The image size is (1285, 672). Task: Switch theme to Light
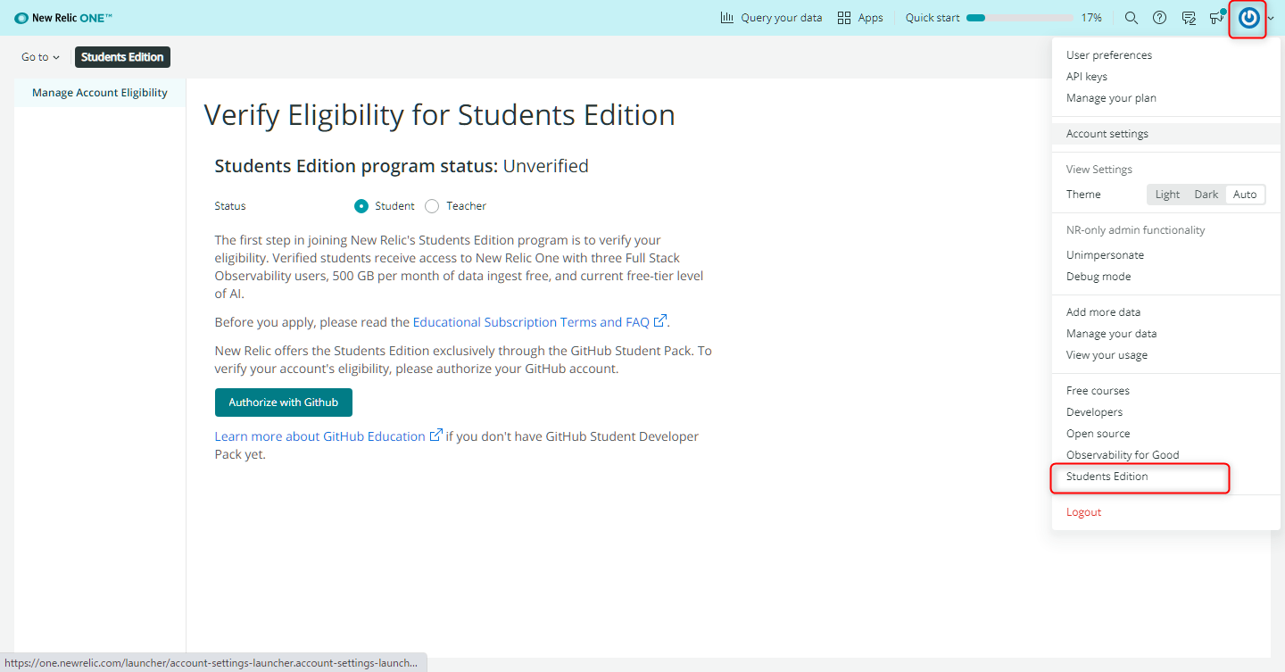pos(1167,195)
